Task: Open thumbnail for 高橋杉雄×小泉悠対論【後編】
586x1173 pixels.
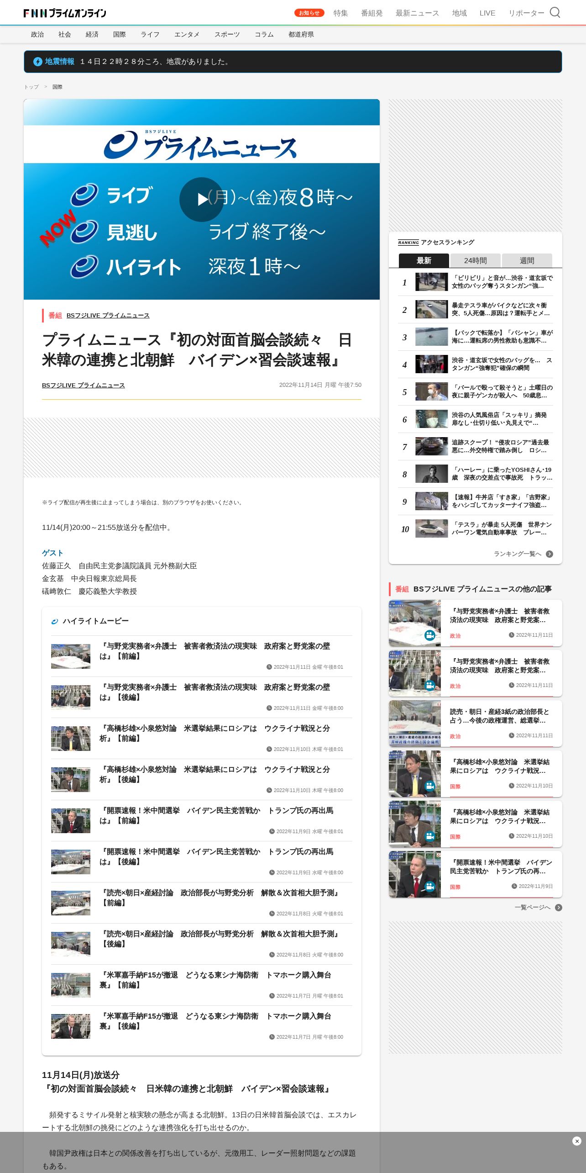Action: pyautogui.click(x=71, y=780)
